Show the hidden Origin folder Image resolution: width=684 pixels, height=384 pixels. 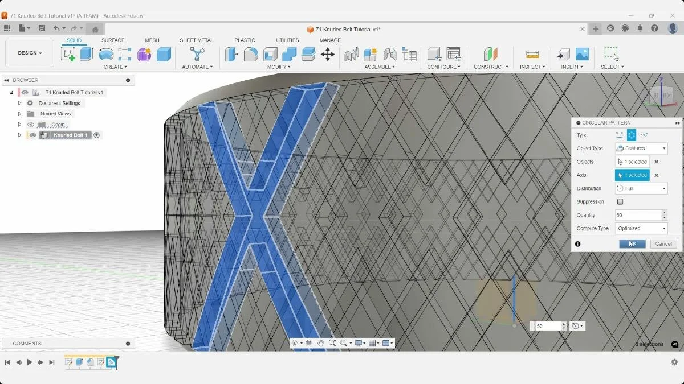[31, 125]
